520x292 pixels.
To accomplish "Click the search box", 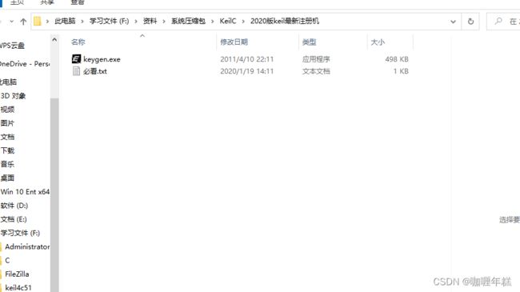I will (503, 22).
